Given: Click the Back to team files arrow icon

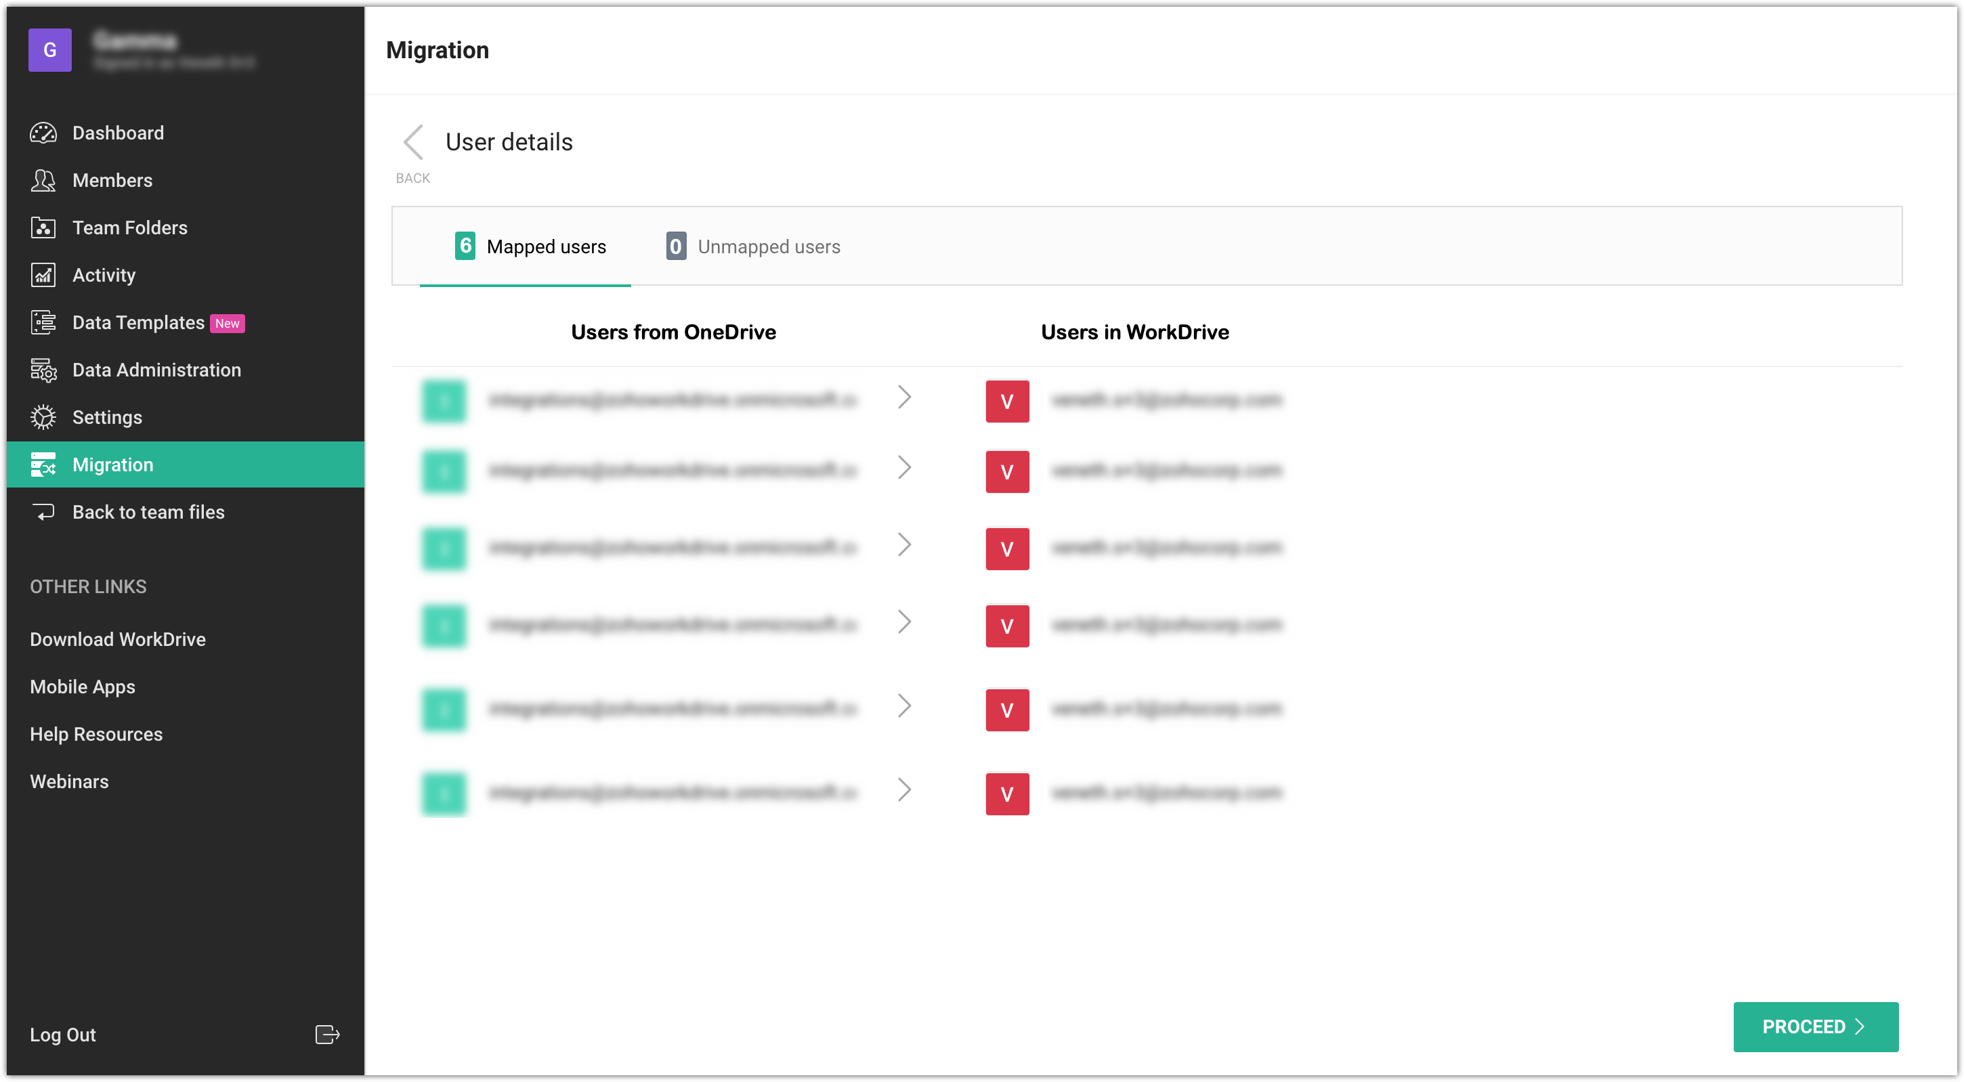Looking at the screenshot, I should coord(43,512).
